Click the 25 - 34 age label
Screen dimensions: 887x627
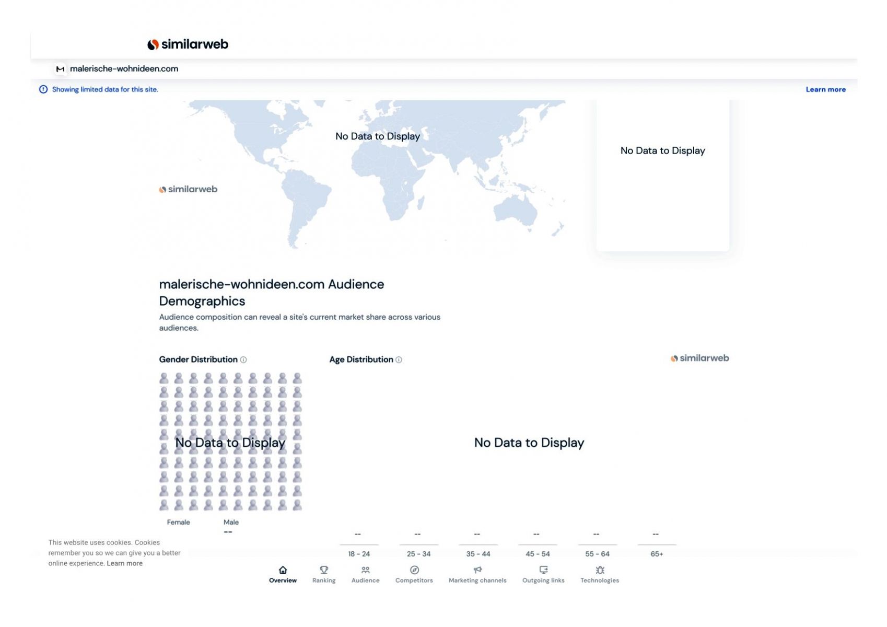pos(419,554)
